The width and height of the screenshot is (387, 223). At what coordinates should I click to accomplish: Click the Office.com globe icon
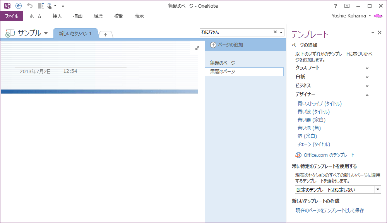(298, 155)
